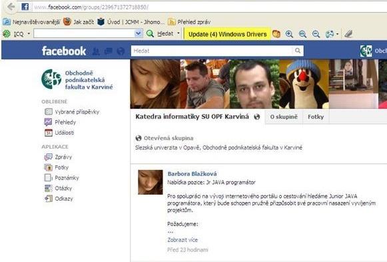The width and height of the screenshot is (387, 262).
Task: Click the game controller toolbar icon
Action: 330,34
